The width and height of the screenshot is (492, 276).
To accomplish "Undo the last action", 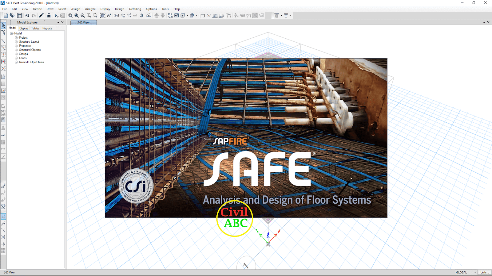I will point(27,15).
